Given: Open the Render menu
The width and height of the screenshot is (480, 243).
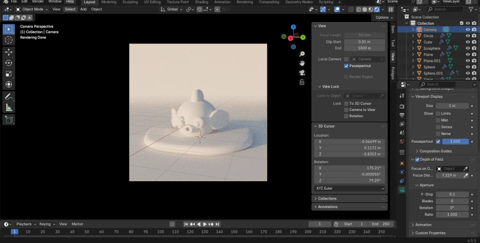Looking at the screenshot, I should coord(38,2).
